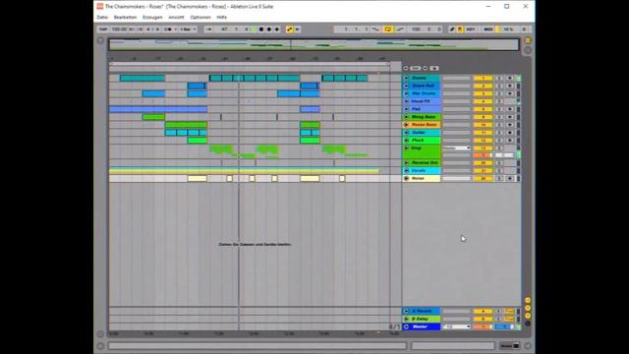Open the Hilfe menu

coord(222,18)
